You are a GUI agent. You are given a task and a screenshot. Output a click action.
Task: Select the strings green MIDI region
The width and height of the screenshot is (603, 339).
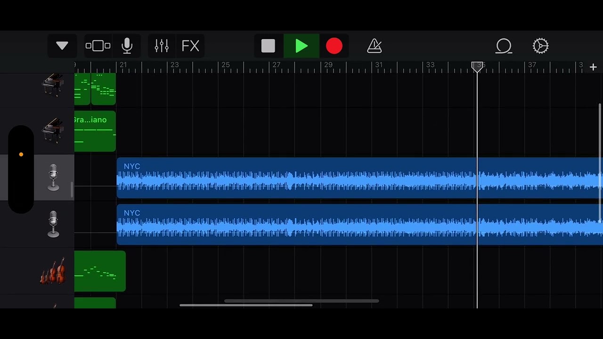(x=100, y=271)
